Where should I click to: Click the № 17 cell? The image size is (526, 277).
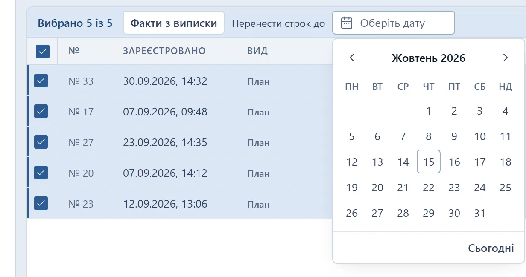coord(81,112)
